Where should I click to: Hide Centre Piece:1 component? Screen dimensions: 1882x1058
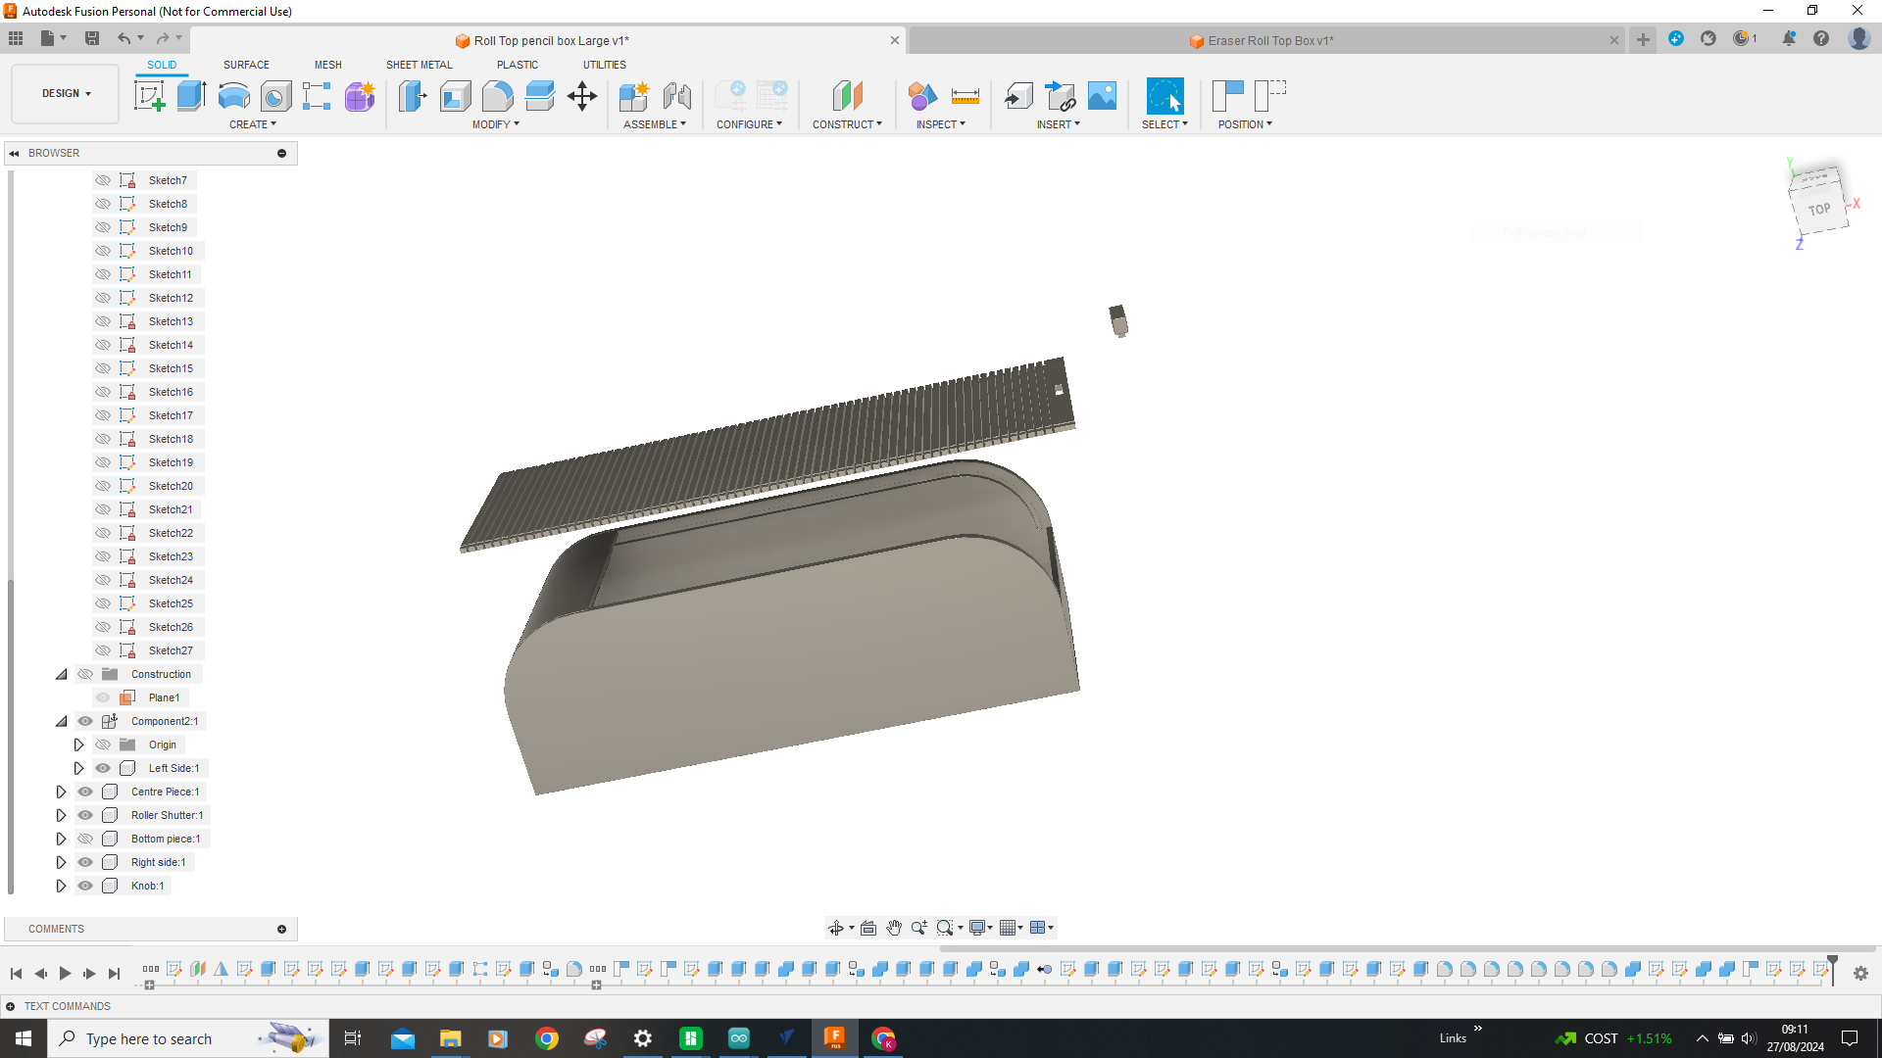point(85,792)
